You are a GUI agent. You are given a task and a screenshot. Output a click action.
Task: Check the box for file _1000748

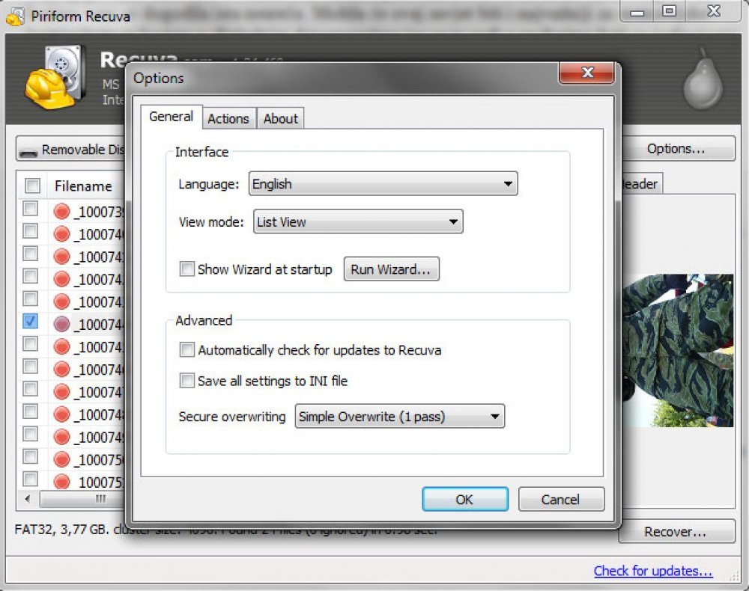(x=30, y=411)
